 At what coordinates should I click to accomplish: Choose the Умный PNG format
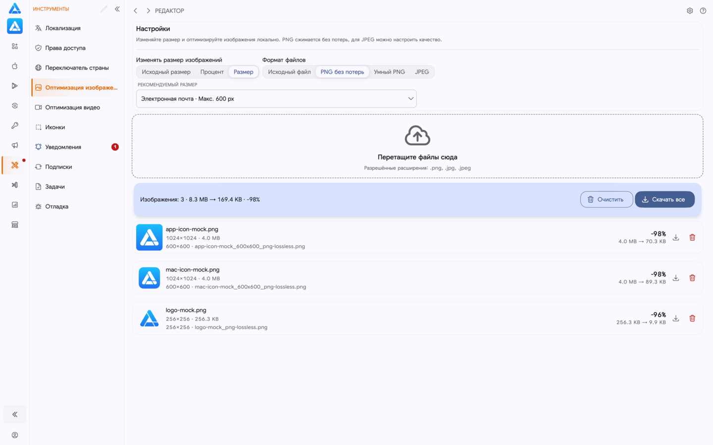389,72
